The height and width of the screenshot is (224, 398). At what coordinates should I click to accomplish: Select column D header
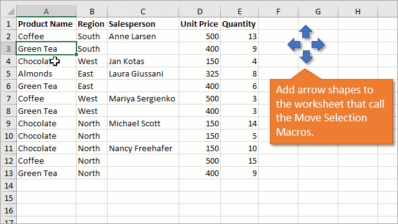click(200, 11)
